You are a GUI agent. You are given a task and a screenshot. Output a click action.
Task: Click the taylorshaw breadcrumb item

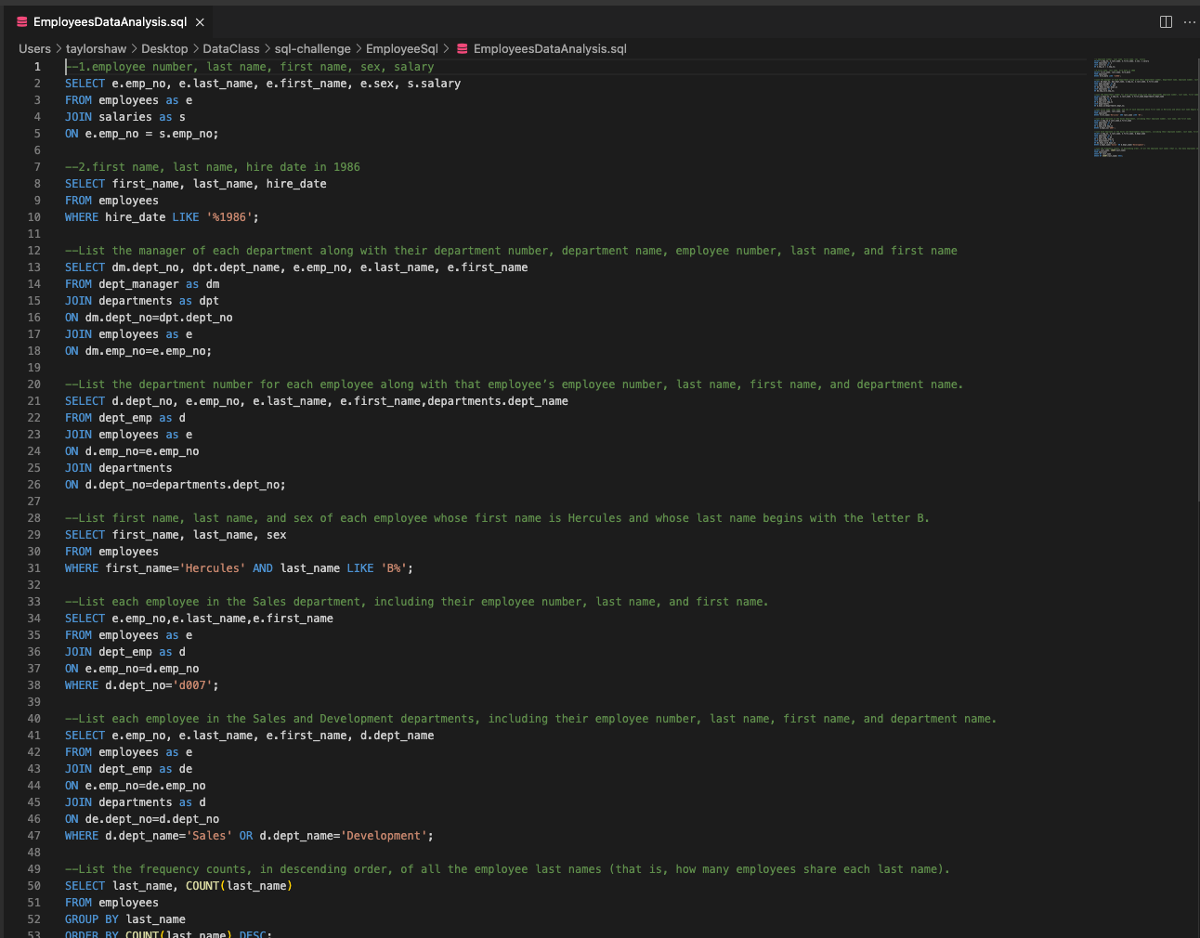pyautogui.click(x=96, y=48)
